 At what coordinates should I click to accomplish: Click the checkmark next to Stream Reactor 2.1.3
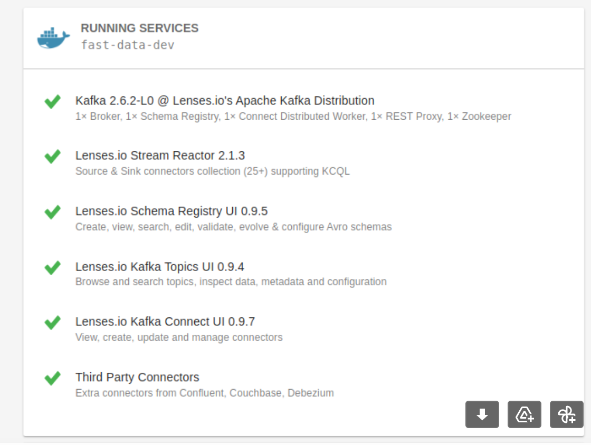52,157
